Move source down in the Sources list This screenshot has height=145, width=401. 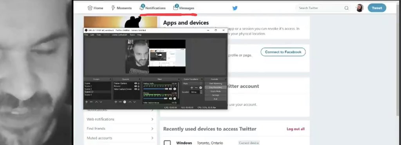(x=135, y=102)
